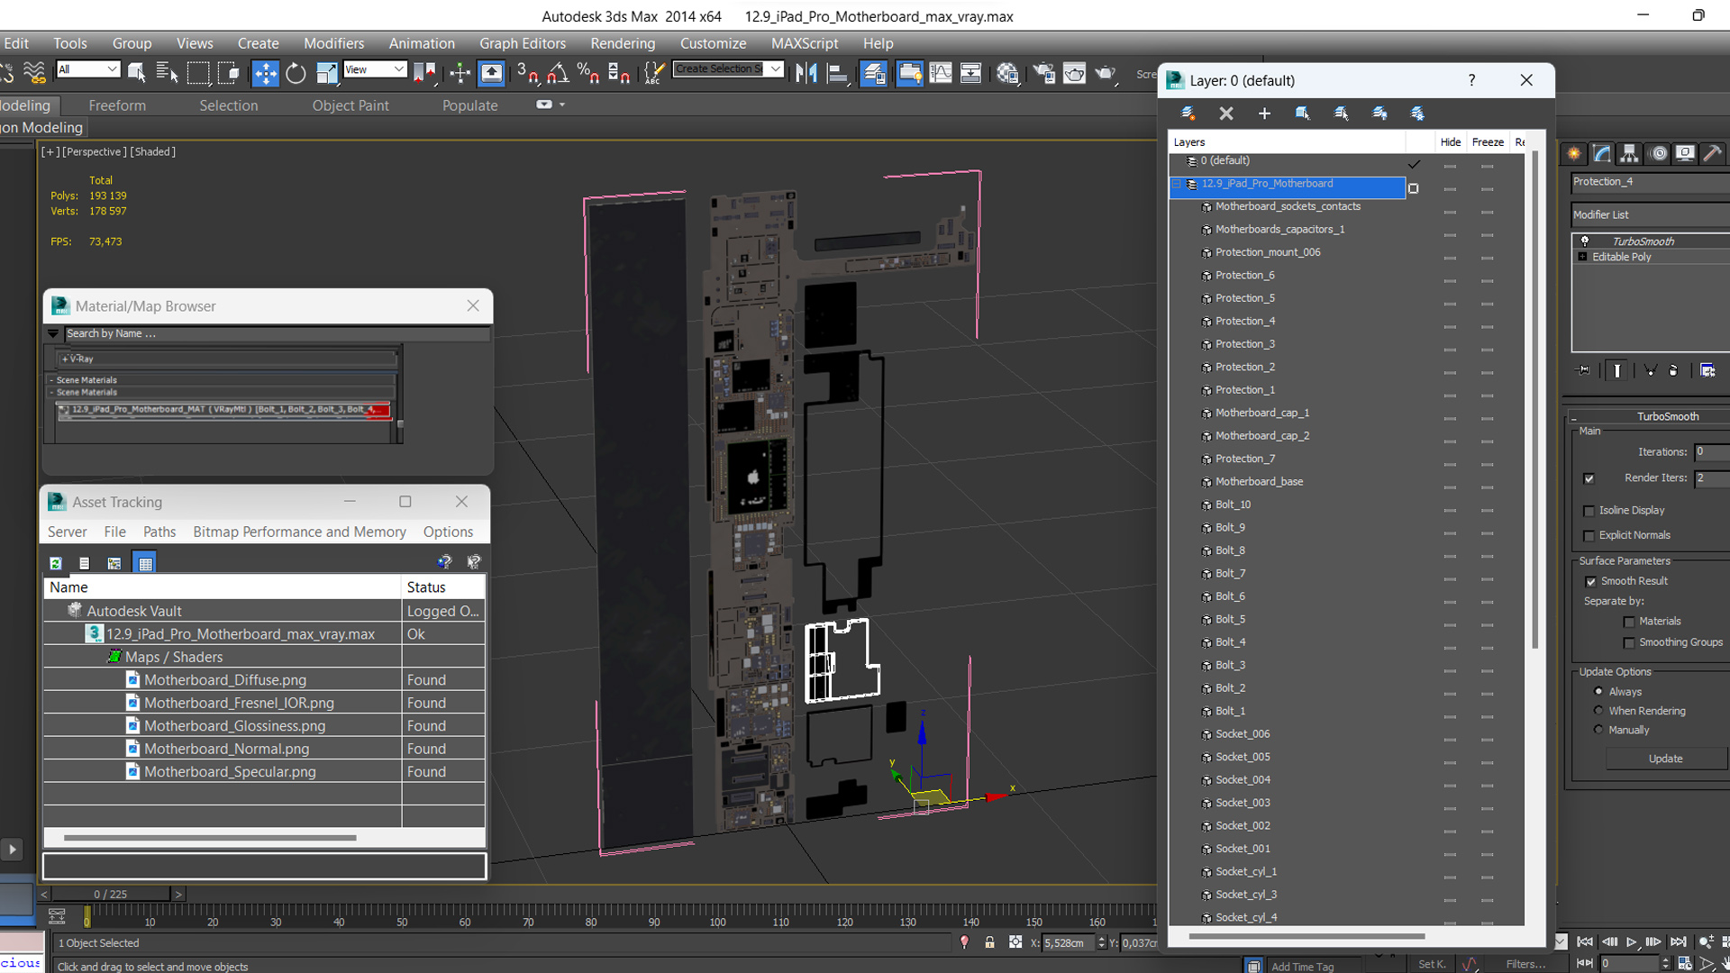Click the Hide column header

coord(1450,142)
